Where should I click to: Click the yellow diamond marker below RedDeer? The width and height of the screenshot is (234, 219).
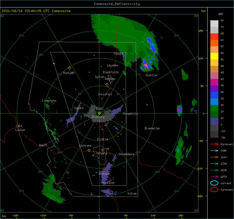pos(107,85)
